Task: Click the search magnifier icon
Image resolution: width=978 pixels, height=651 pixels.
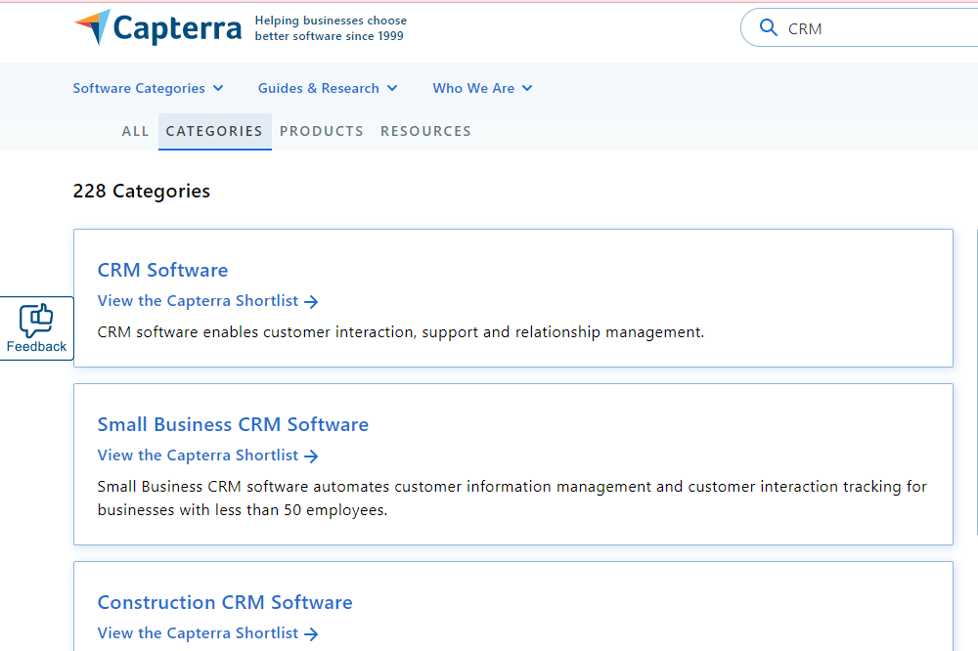Action: click(768, 28)
